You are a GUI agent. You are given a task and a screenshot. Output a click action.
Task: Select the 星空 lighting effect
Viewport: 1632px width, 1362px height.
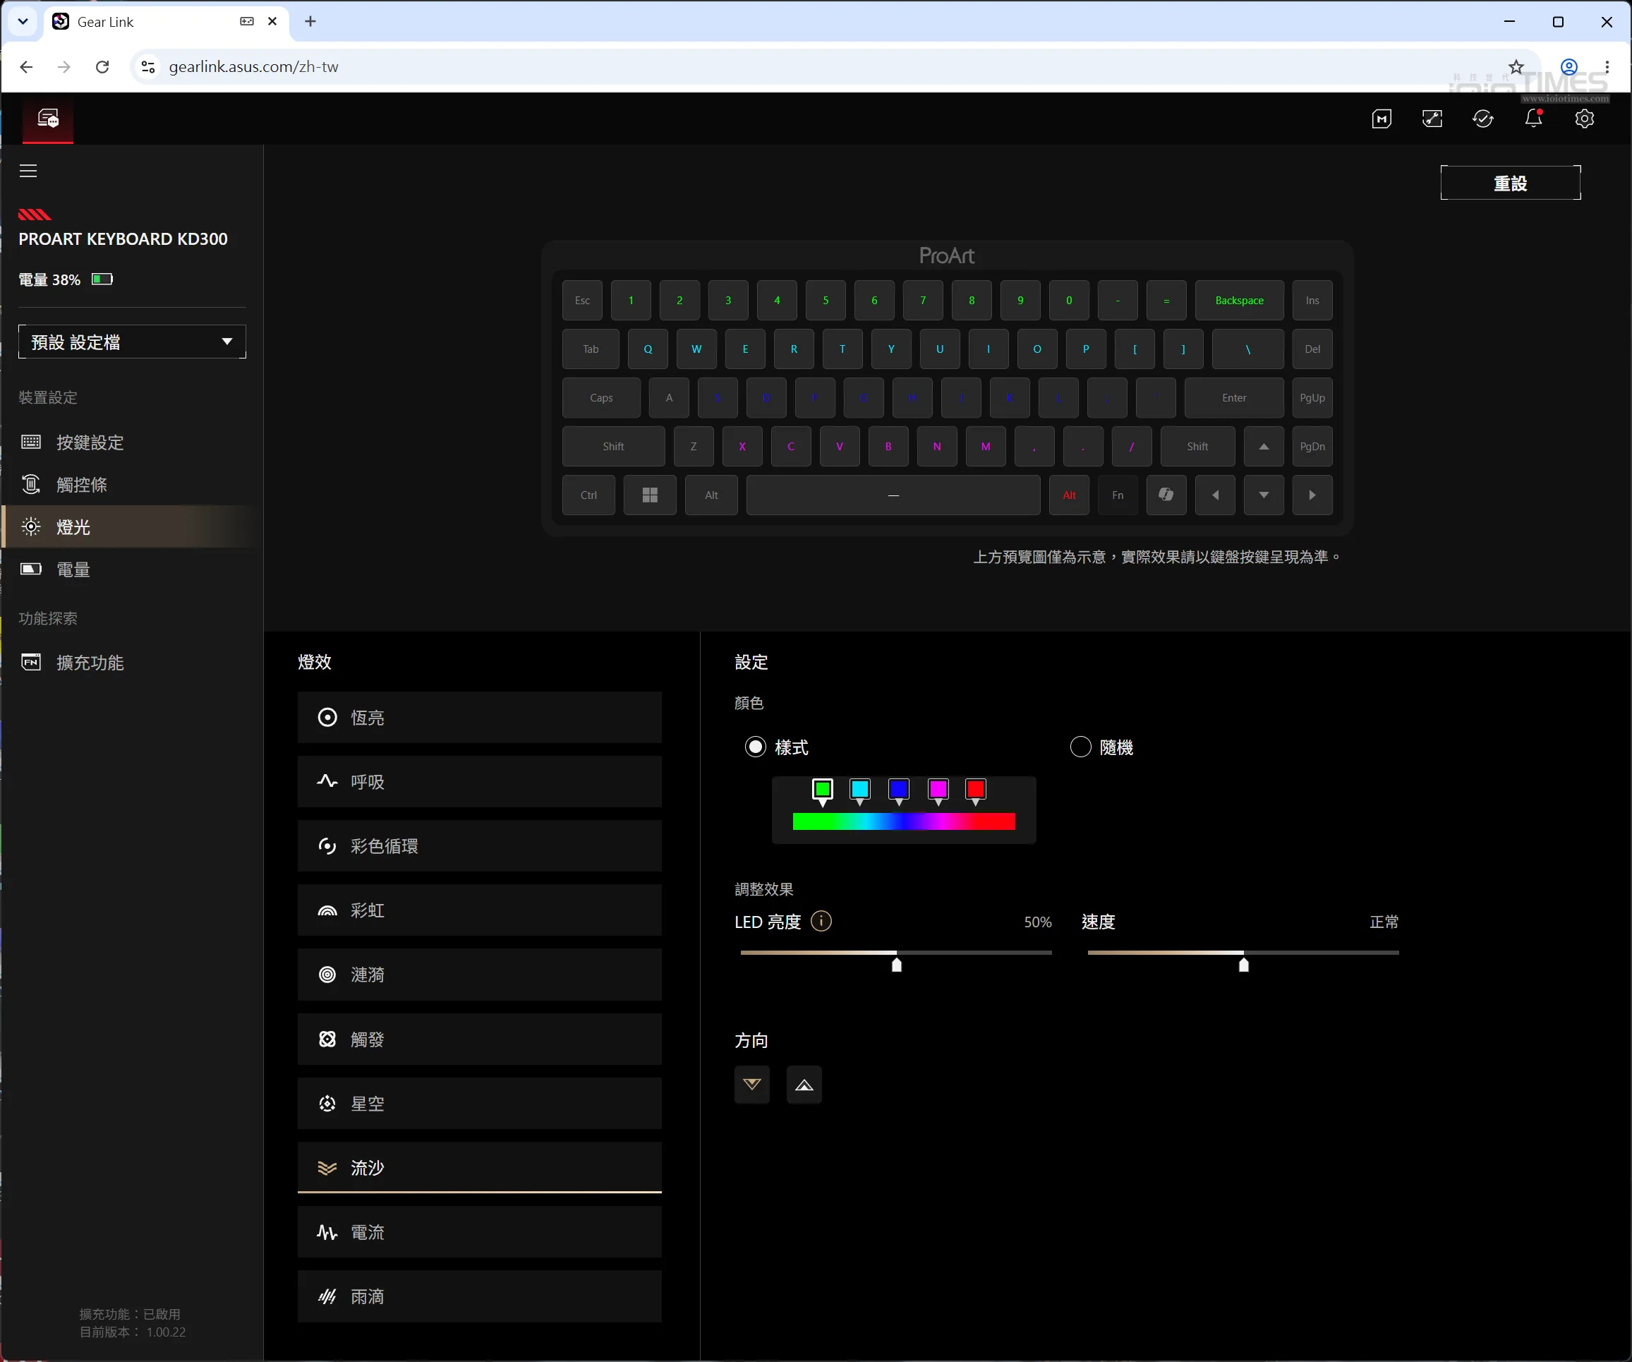(480, 1103)
